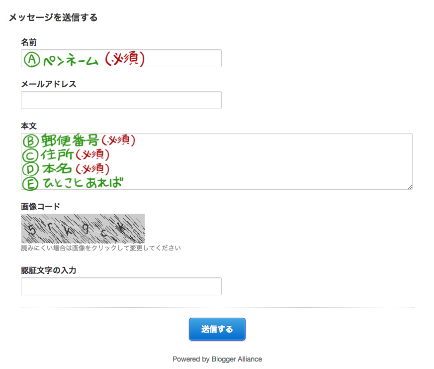Viewport: 434px width, 369px height.
Task: Click the circled D marker beside 本名
Action: (x=31, y=169)
